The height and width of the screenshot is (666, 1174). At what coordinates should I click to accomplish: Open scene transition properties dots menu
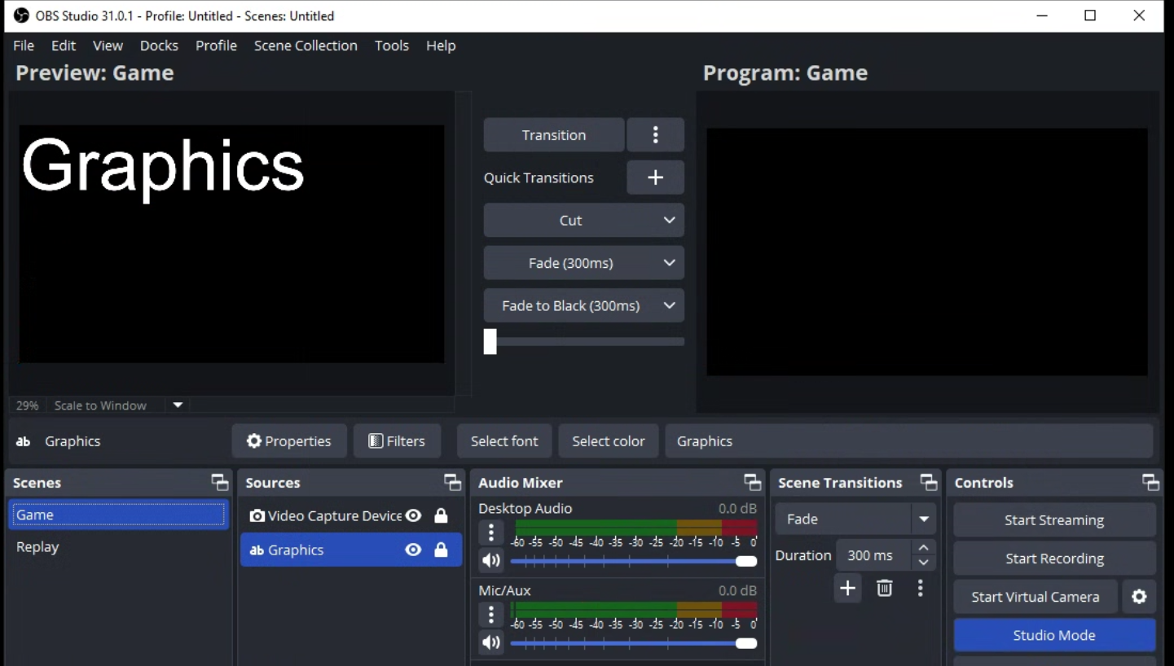click(920, 588)
